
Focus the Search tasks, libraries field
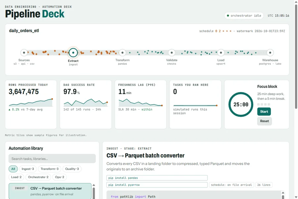(x=52, y=159)
